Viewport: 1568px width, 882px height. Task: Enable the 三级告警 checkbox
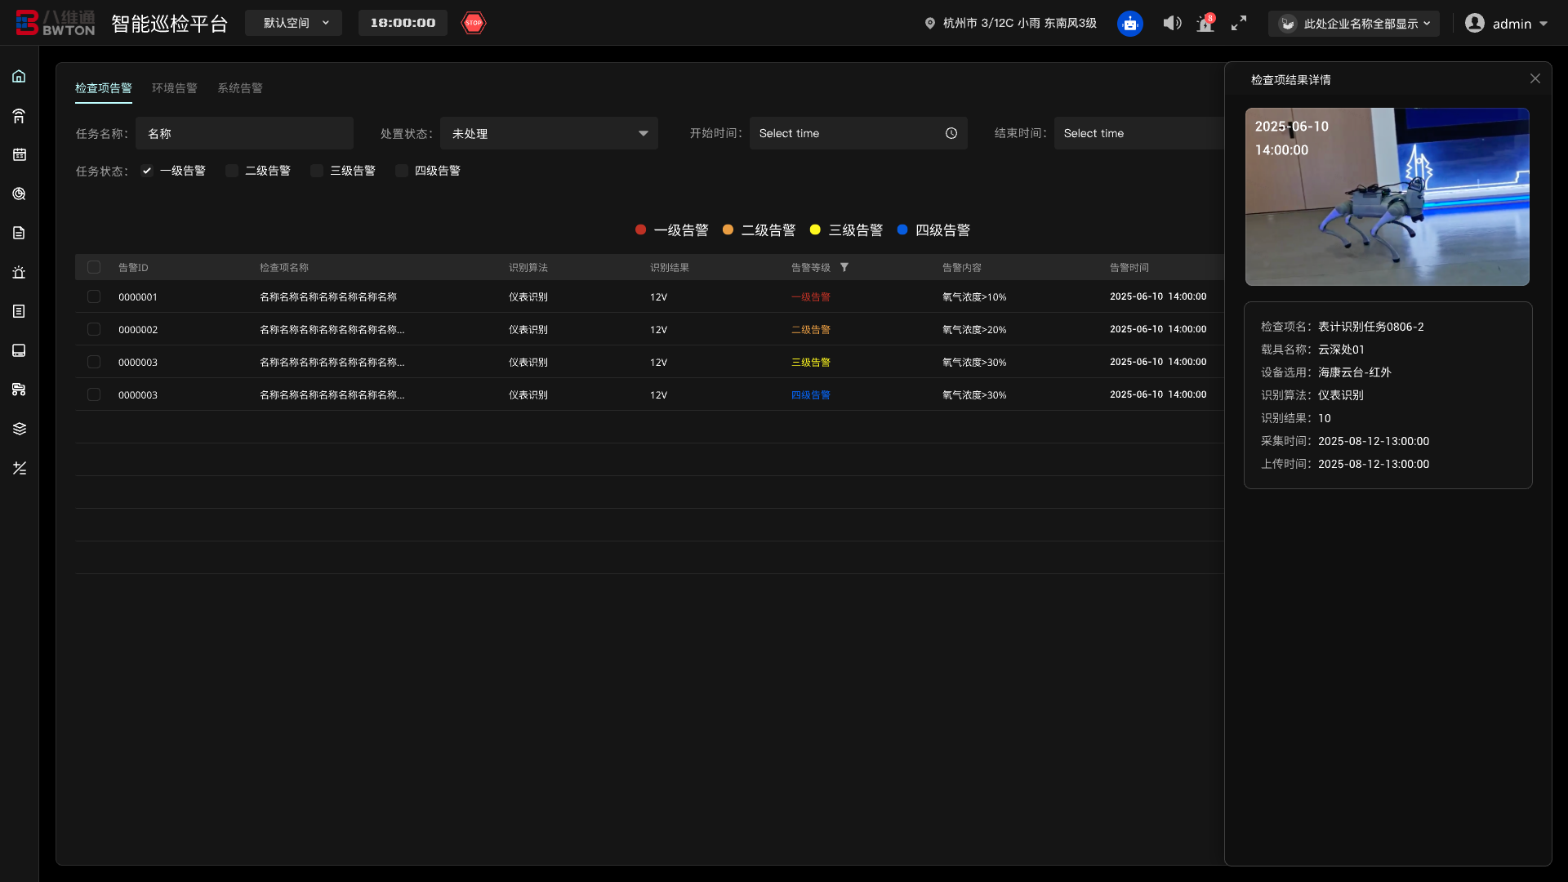(317, 171)
